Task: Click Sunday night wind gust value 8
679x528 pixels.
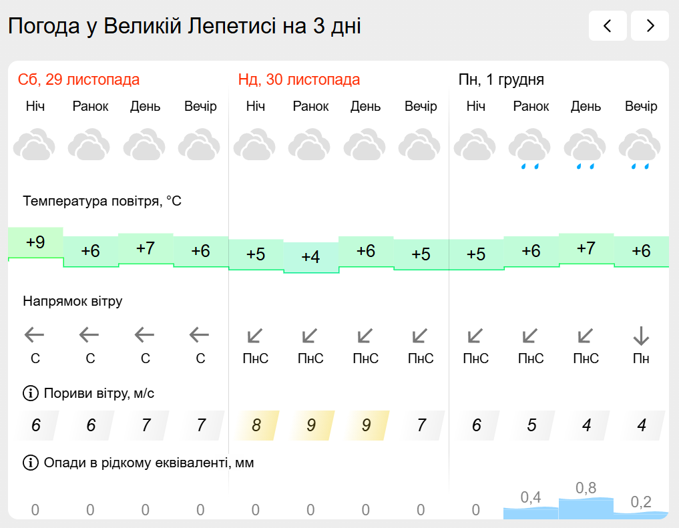Action: click(256, 426)
